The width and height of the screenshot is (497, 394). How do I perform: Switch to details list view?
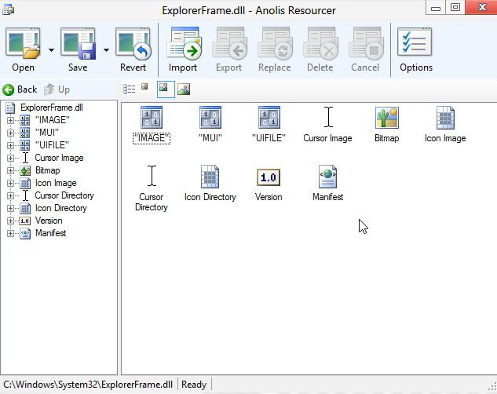pyautogui.click(x=130, y=89)
